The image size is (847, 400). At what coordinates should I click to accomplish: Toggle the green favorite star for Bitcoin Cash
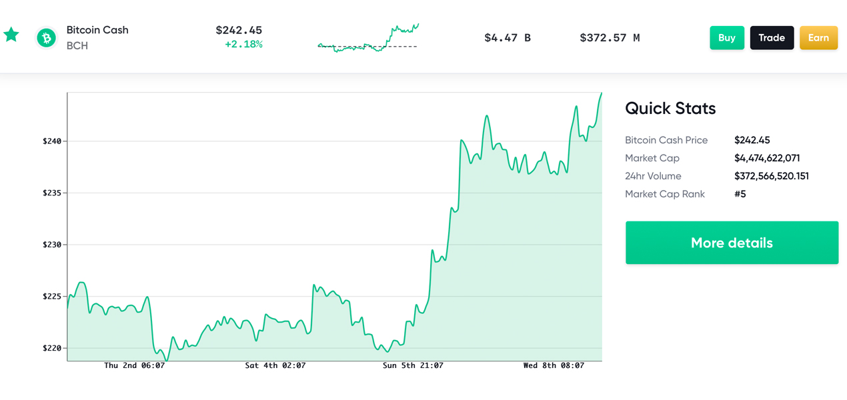click(11, 35)
